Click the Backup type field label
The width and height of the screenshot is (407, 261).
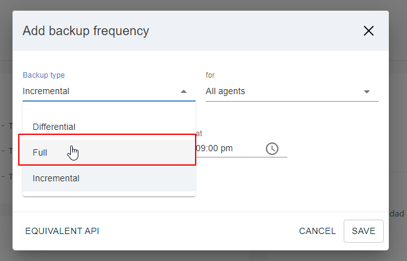[x=44, y=75]
